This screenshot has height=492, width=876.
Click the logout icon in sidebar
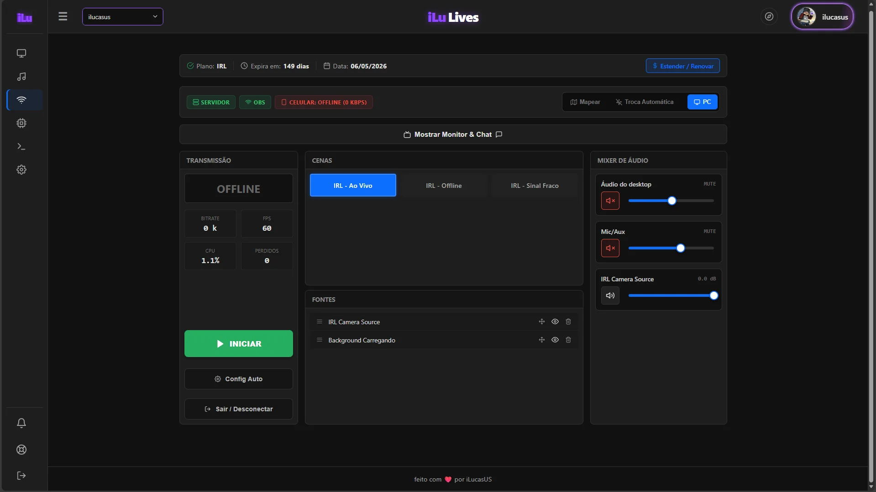[x=21, y=476]
